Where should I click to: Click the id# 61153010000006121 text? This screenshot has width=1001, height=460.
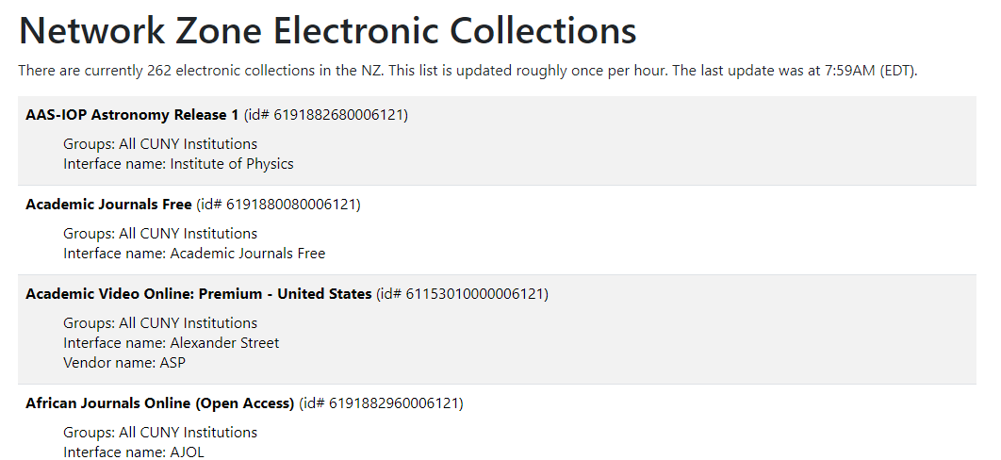[x=462, y=294]
